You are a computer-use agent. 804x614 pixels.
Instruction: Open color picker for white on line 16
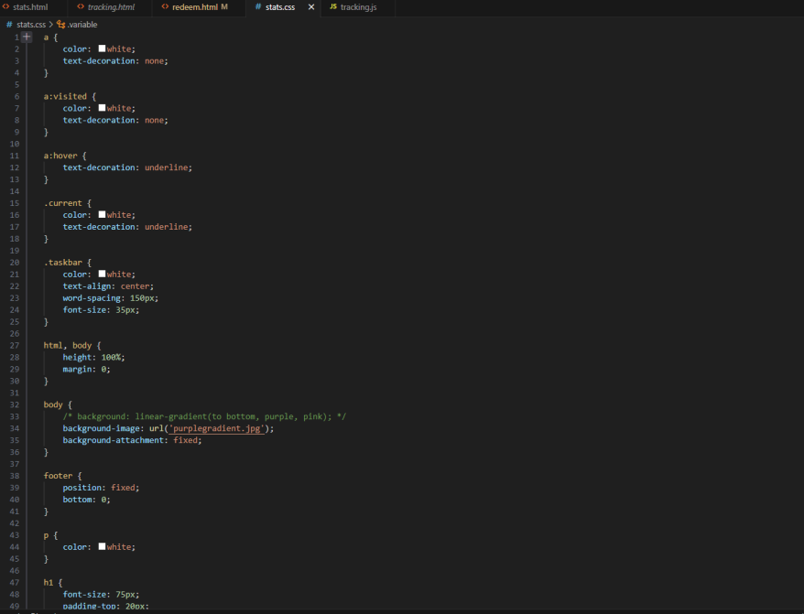(102, 215)
